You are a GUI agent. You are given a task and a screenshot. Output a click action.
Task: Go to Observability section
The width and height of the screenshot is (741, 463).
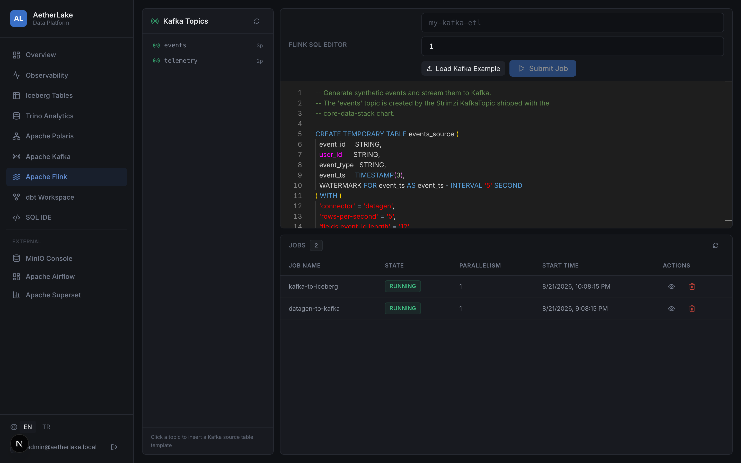click(x=66, y=75)
